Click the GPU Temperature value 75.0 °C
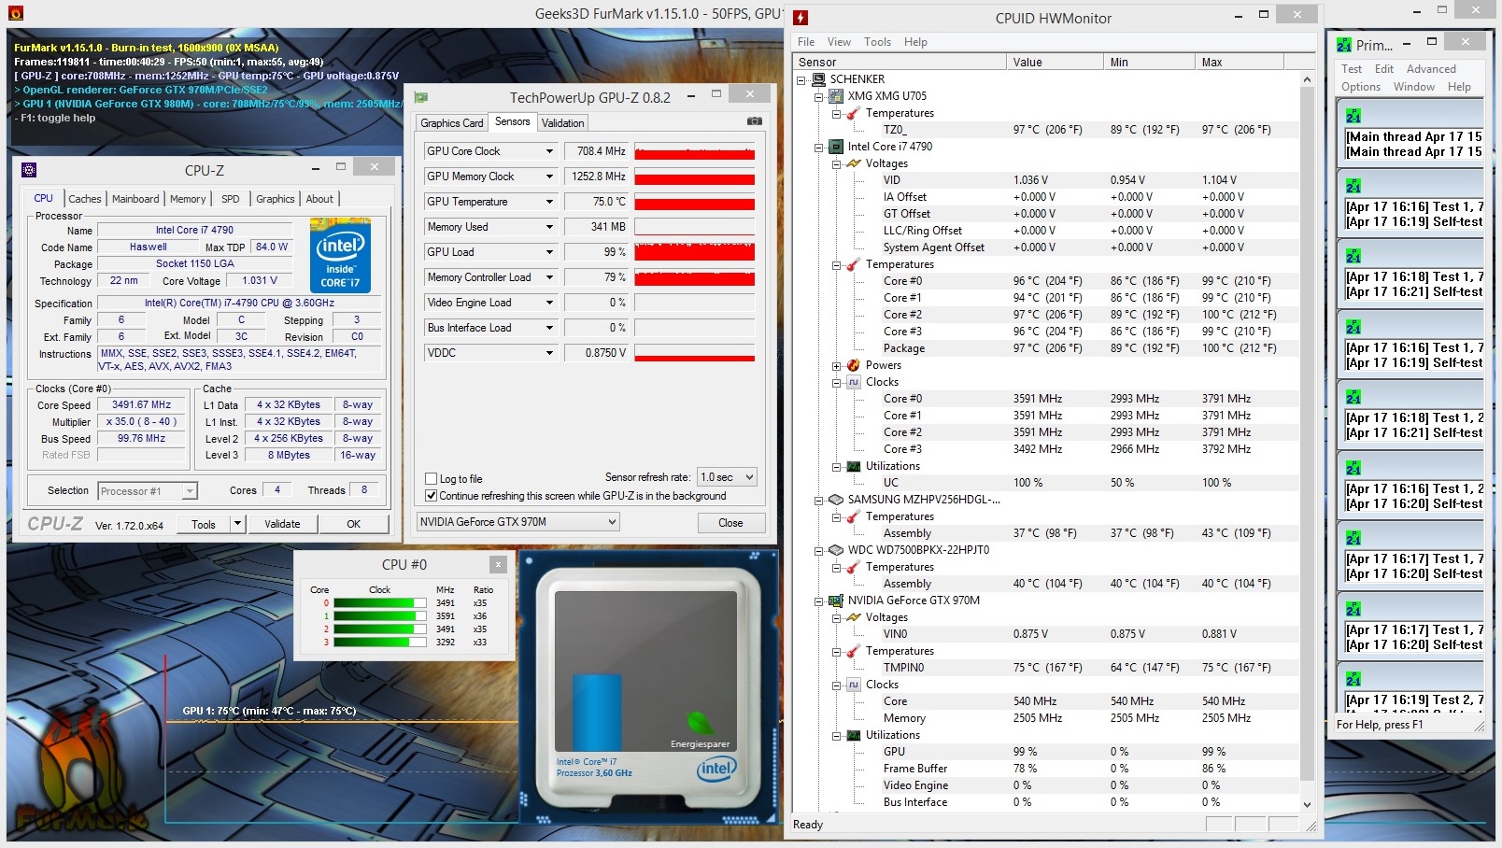 [596, 202]
